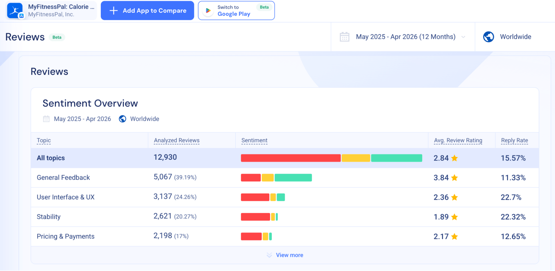Switch to Google Play

pyautogui.click(x=236, y=11)
